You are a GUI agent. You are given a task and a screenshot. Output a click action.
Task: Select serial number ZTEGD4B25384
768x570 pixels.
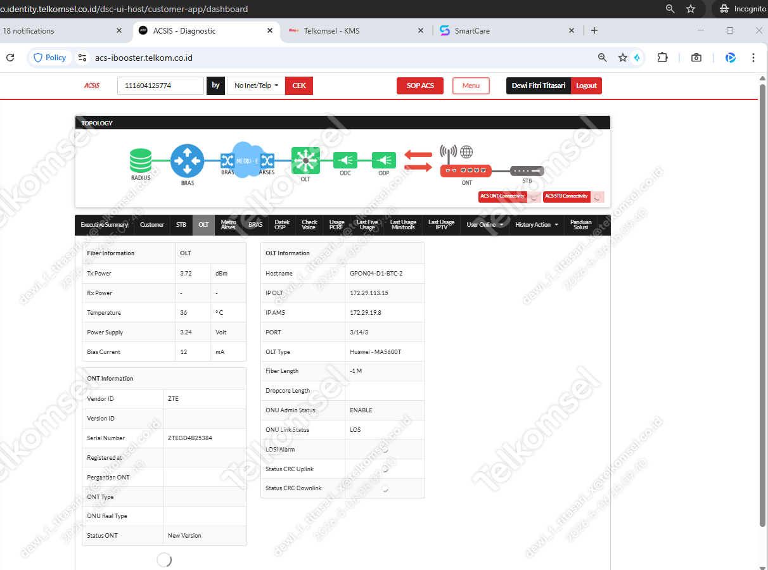[190, 438]
